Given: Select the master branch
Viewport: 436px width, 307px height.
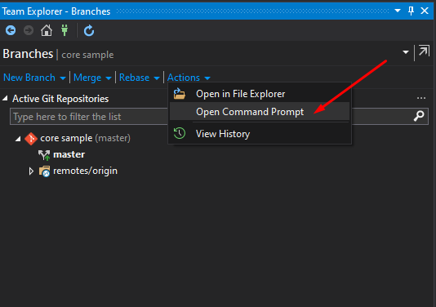Looking at the screenshot, I should (x=69, y=154).
